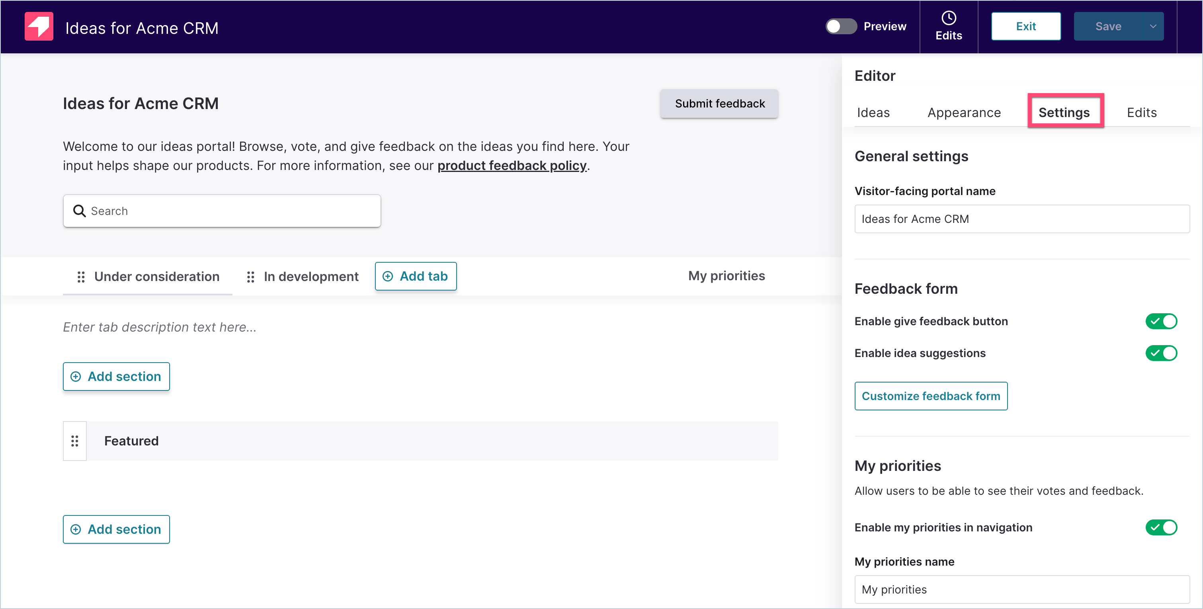Select the Under consideration portal tab
1203x609 pixels.
pyautogui.click(x=156, y=277)
